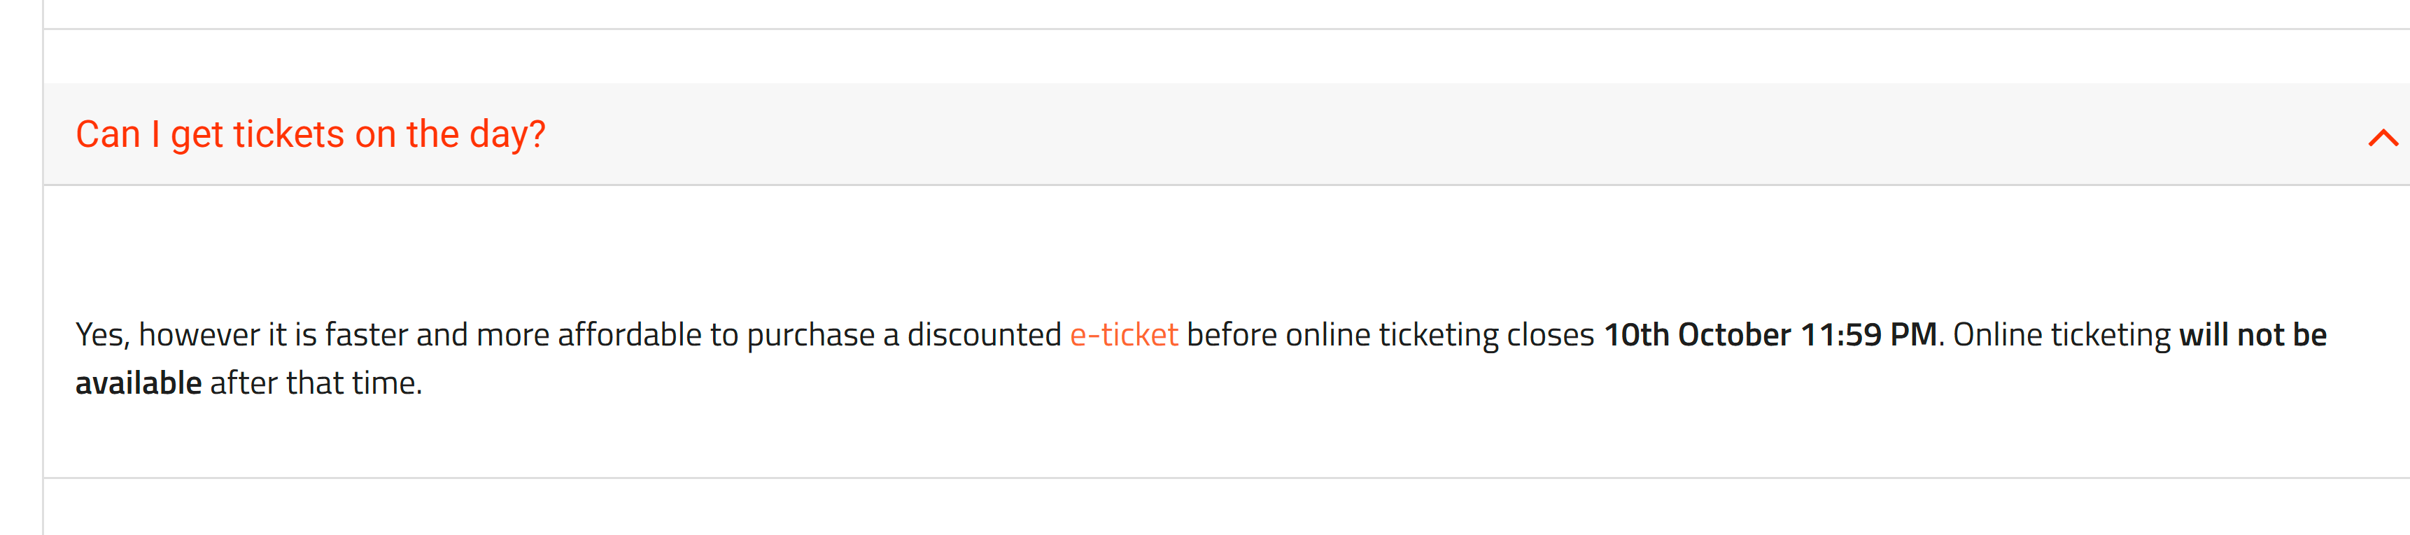This screenshot has width=2410, height=535.
Task: Collapse the FAQ using the red chevron
Action: (x=2382, y=138)
